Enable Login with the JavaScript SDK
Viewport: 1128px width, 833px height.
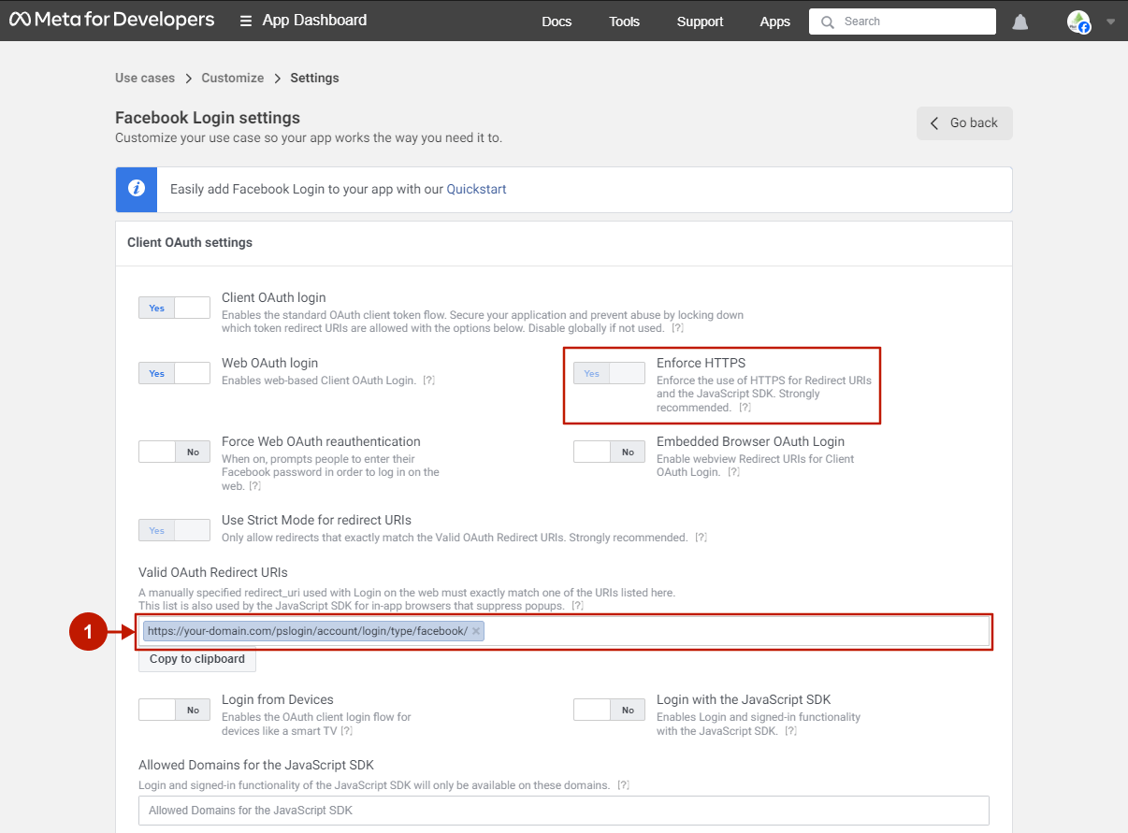[609, 710]
